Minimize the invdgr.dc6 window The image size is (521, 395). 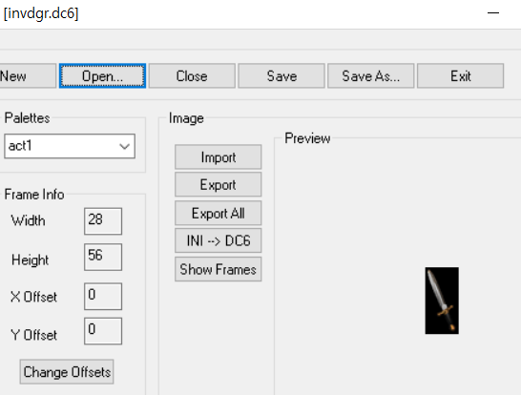pos(493,13)
